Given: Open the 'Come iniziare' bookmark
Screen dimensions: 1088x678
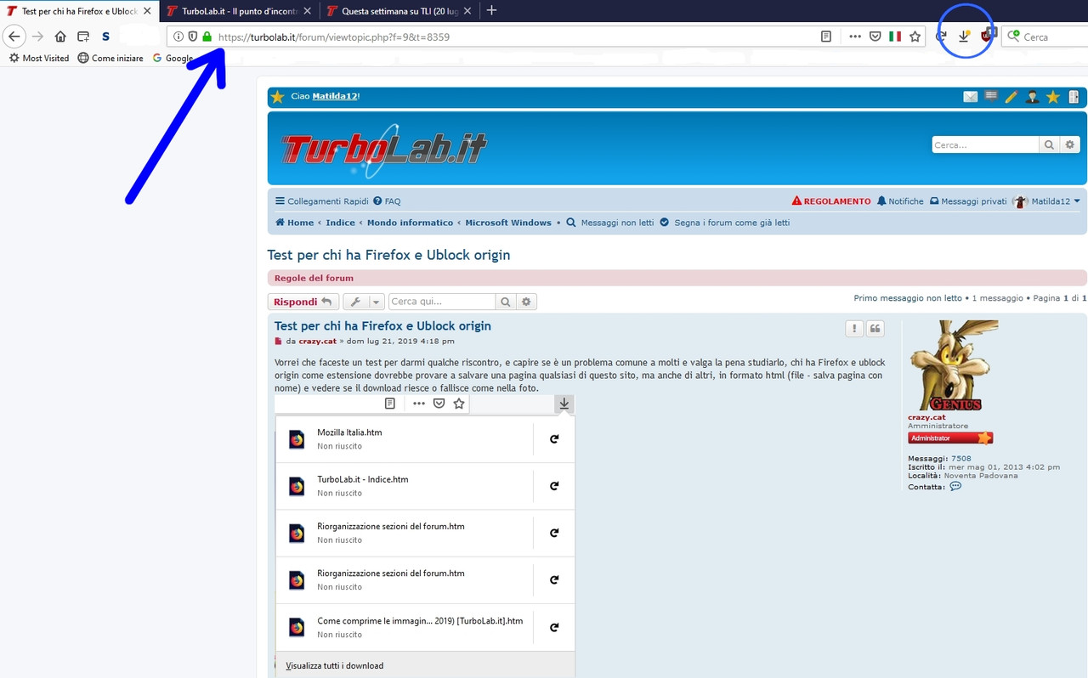Looking at the screenshot, I should coord(110,58).
